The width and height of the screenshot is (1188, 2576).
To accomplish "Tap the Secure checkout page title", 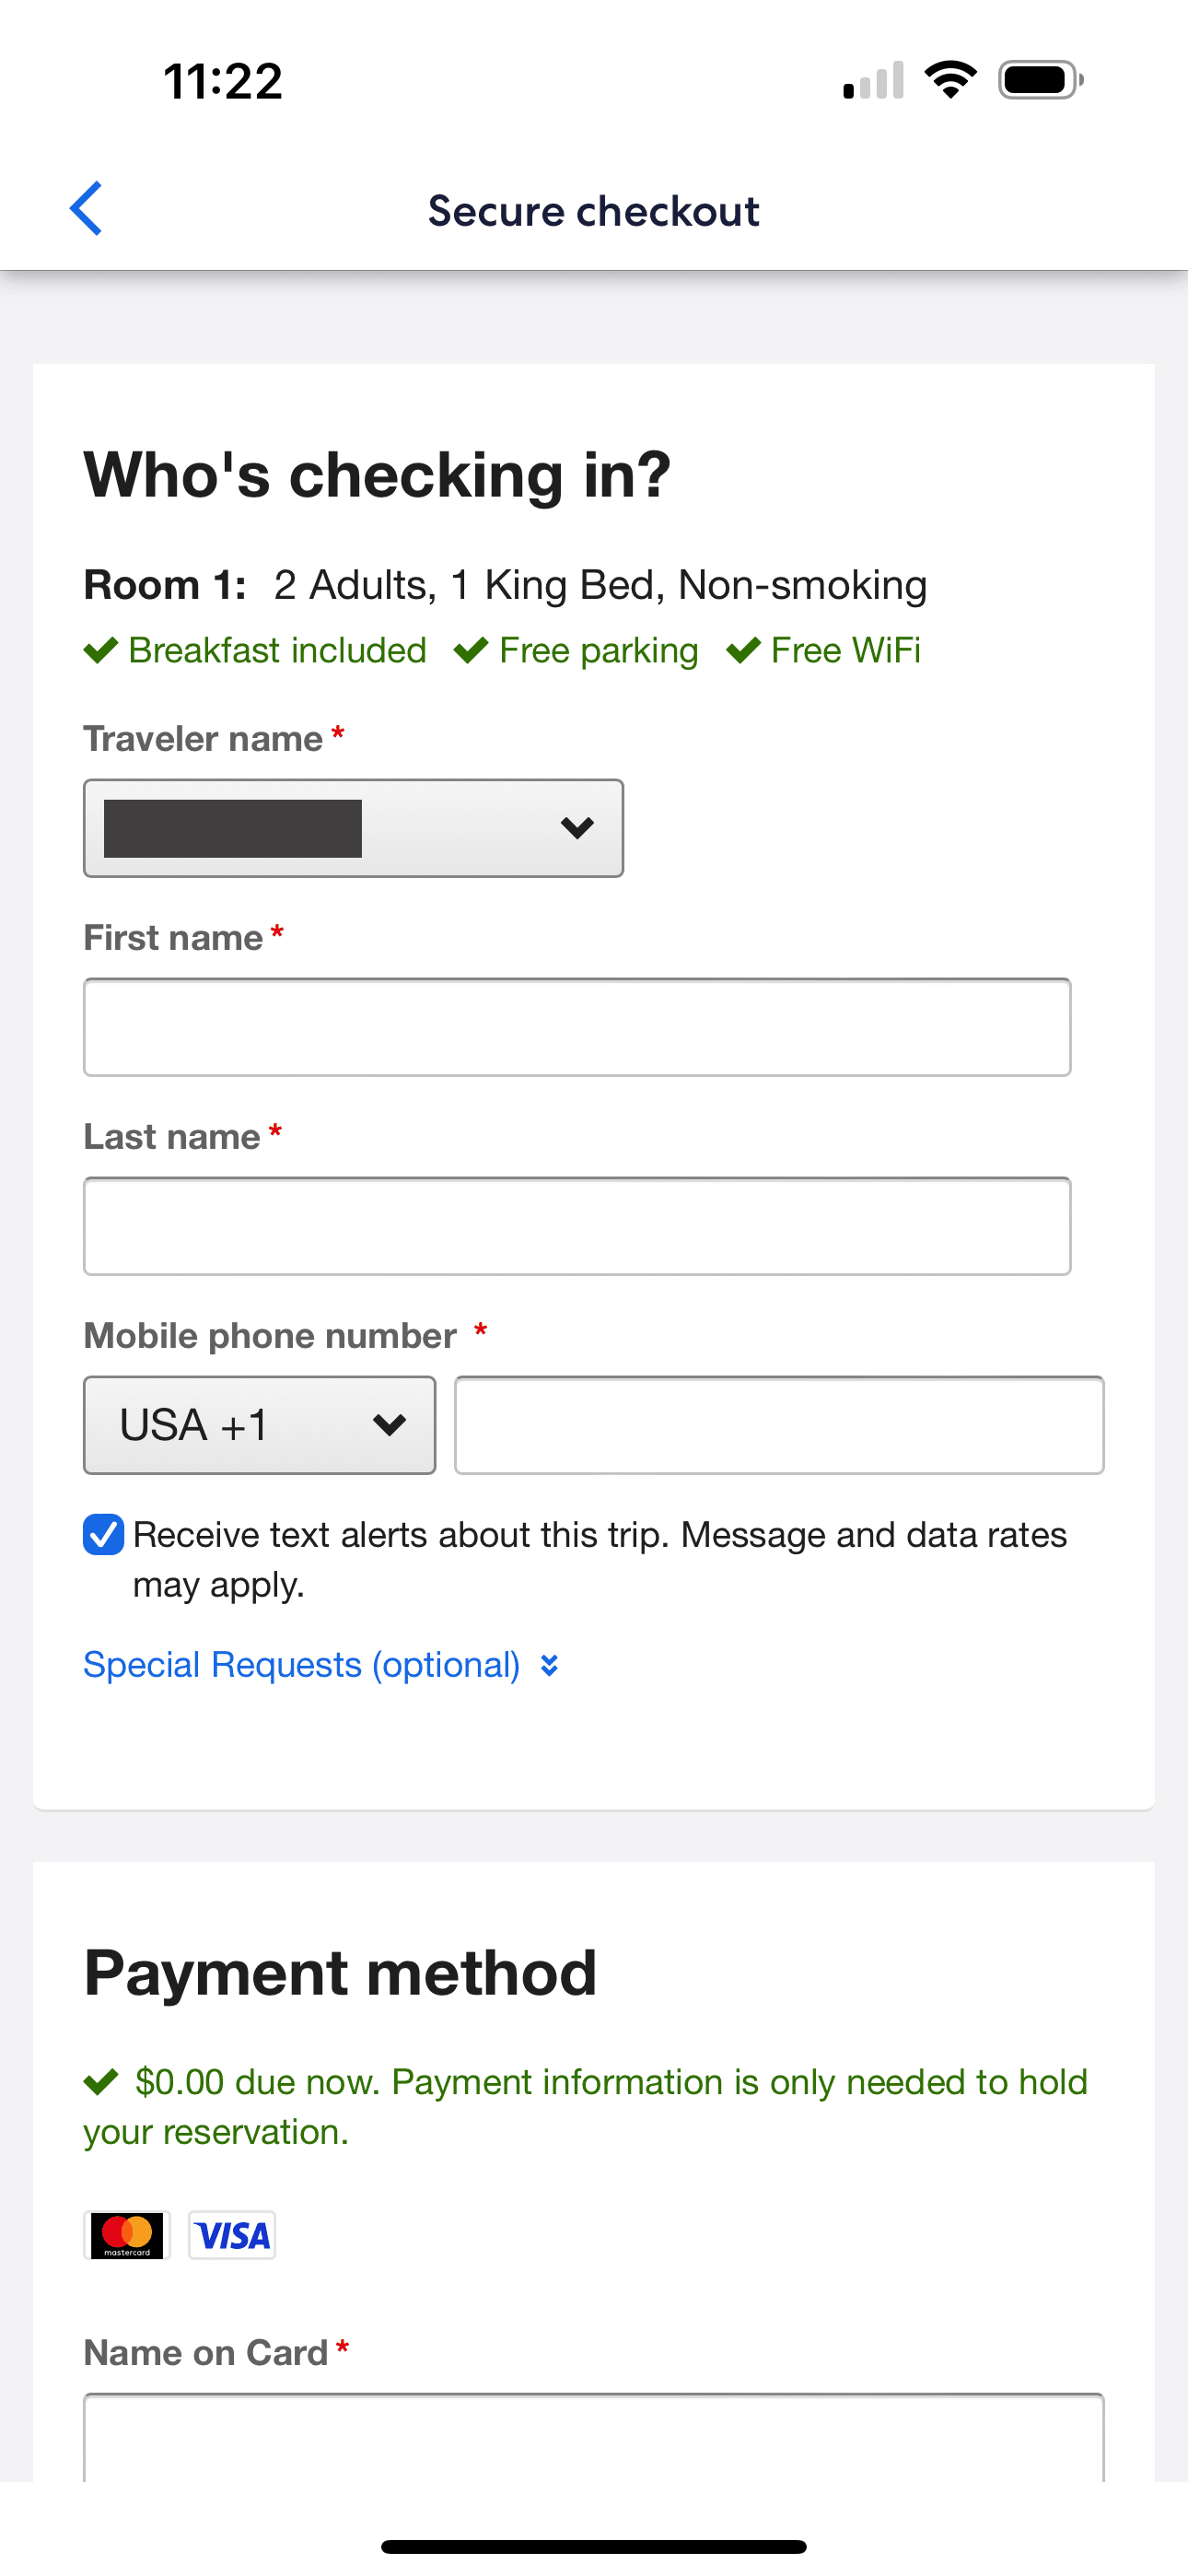I will point(594,211).
